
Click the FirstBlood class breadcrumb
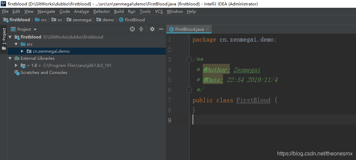pos(132,20)
